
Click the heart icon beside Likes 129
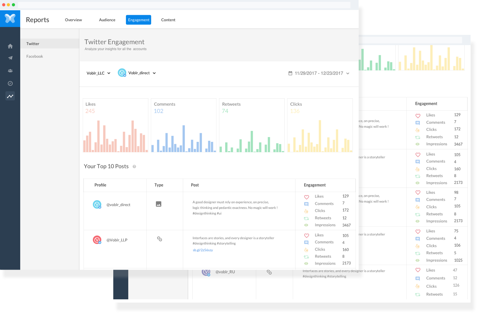click(306, 197)
